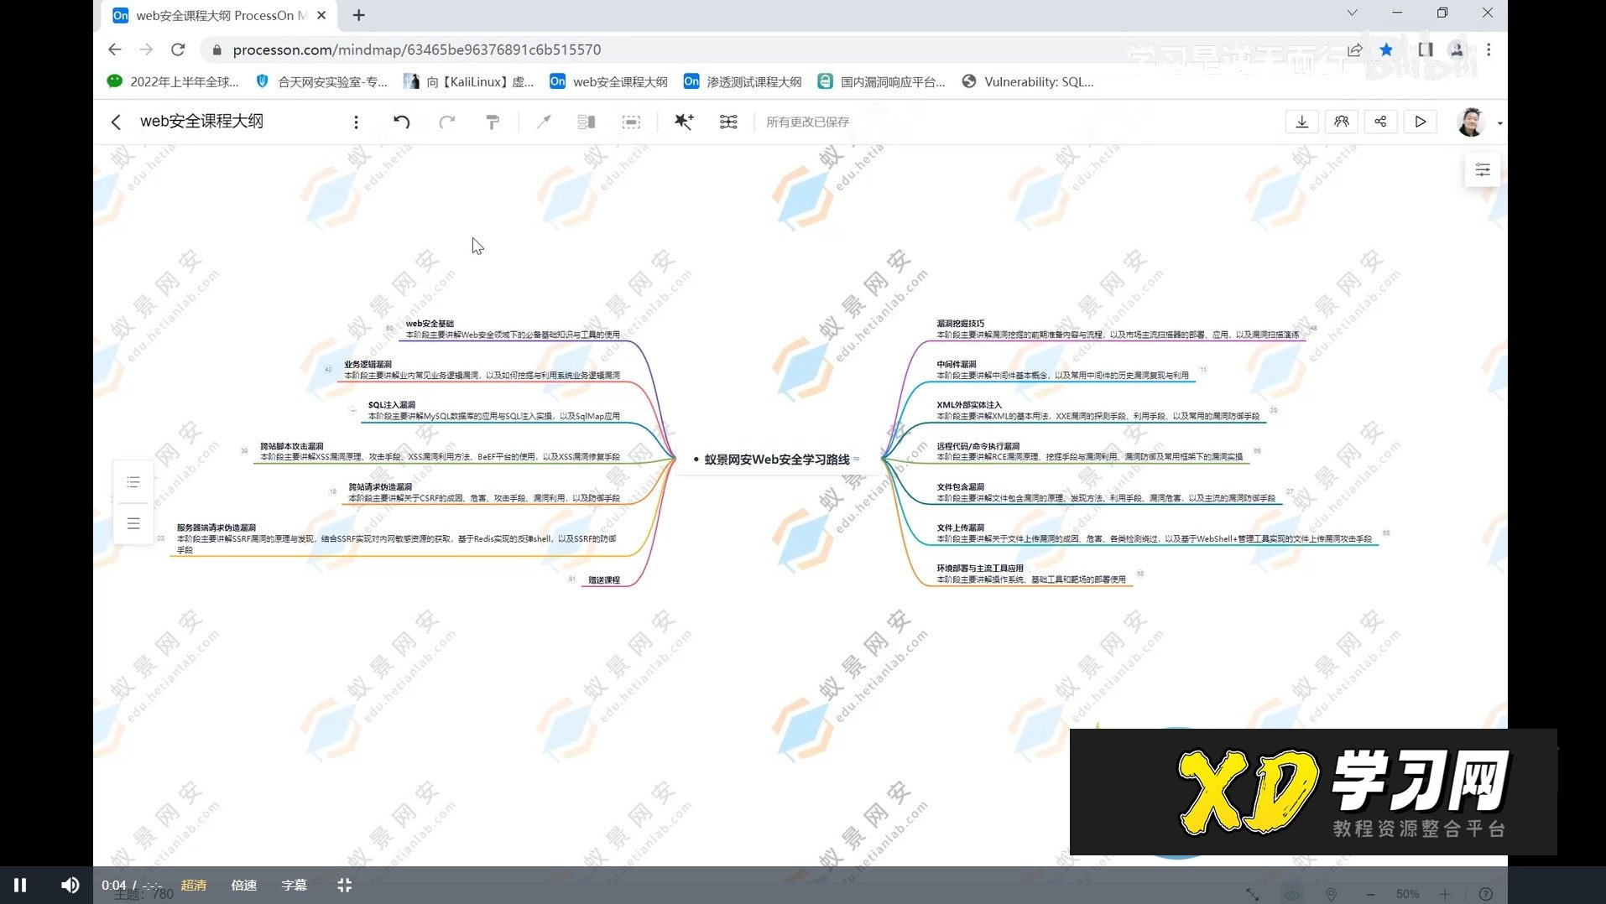
Task: Open the right-side settings panel icon
Action: click(1483, 170)
